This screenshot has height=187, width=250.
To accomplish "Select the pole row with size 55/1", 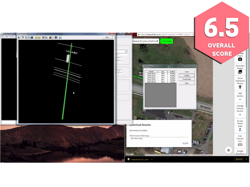I will [x=160, y=80].
